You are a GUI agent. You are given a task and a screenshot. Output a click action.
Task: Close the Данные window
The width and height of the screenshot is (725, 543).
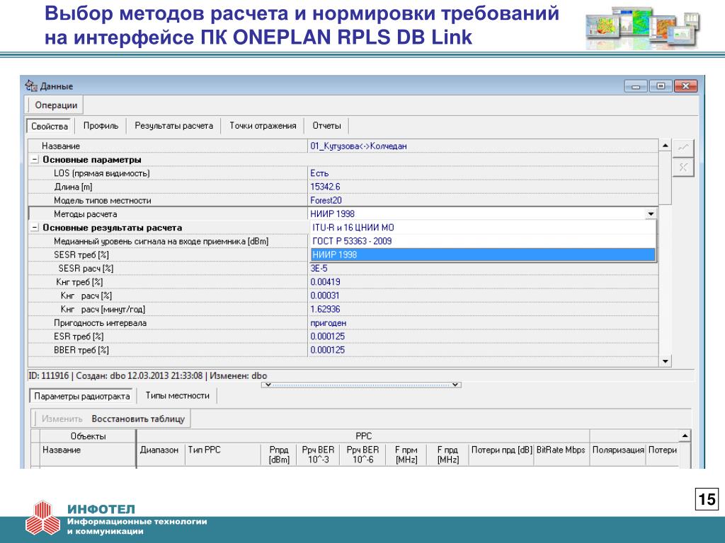coord(685,86)
